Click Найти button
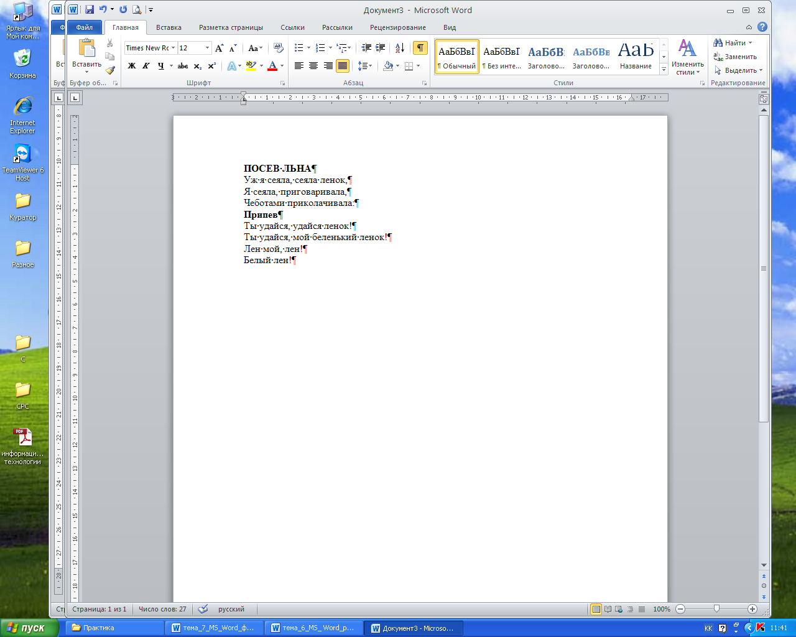The width and height of the screenshot is (796, 637). 733,43
